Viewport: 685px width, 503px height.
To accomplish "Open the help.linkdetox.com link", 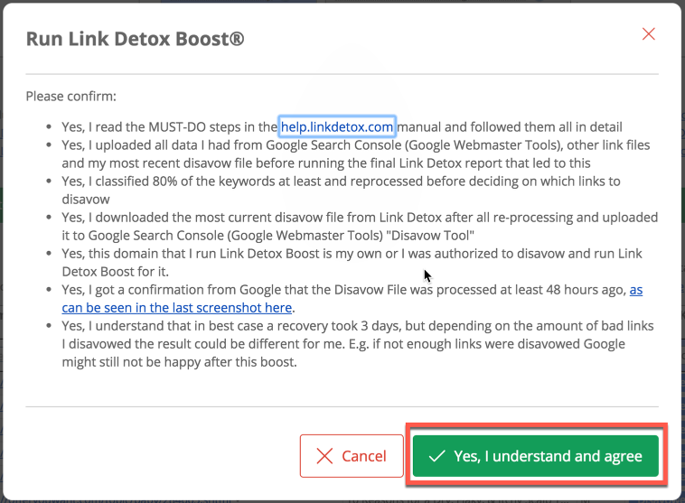I will [337, 127].
